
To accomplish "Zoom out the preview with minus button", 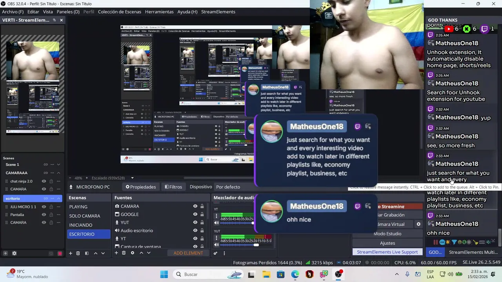I will point(71,178).
